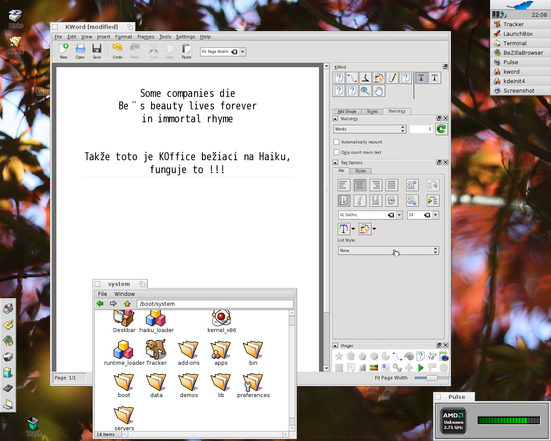Click the /boot/system path field
This screenshot has height=441, width=551.
(x=215, y=304)
